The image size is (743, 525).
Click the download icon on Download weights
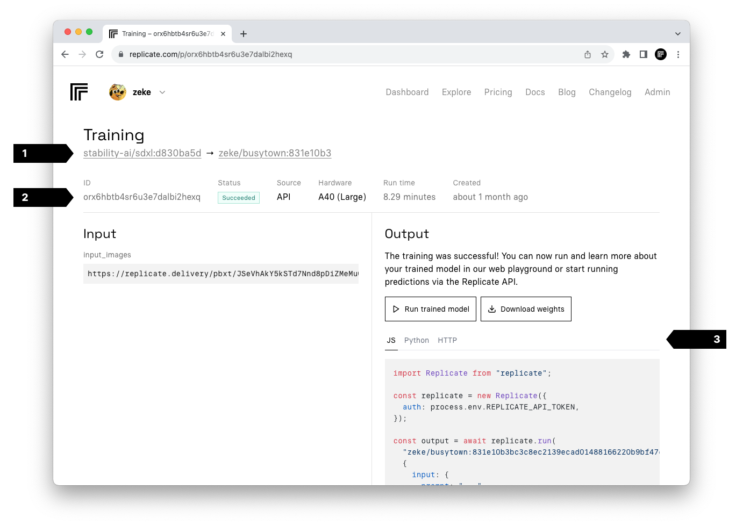point(492,309)
